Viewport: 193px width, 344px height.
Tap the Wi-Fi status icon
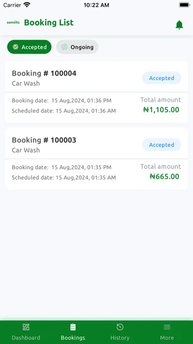click(27, 5)
